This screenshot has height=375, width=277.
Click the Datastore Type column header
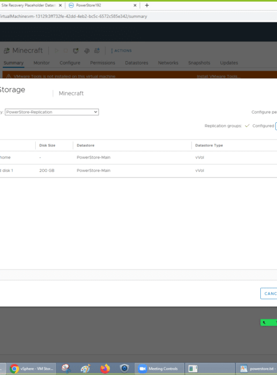(x=209, y=145)
